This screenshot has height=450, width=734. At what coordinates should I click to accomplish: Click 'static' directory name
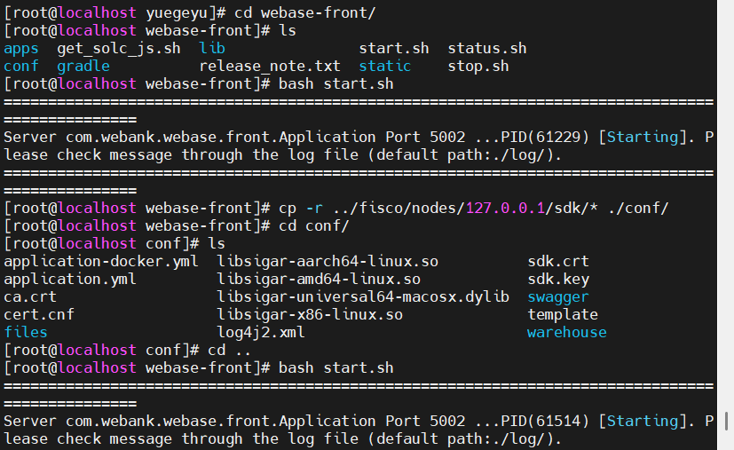pos(385,66)
